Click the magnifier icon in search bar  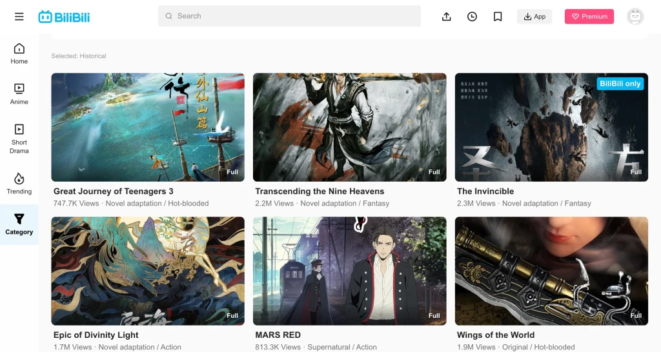(168, 16)
